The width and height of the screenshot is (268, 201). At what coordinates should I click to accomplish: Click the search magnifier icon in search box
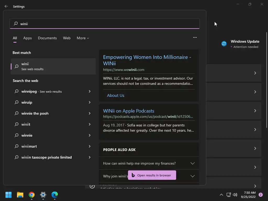16,23
